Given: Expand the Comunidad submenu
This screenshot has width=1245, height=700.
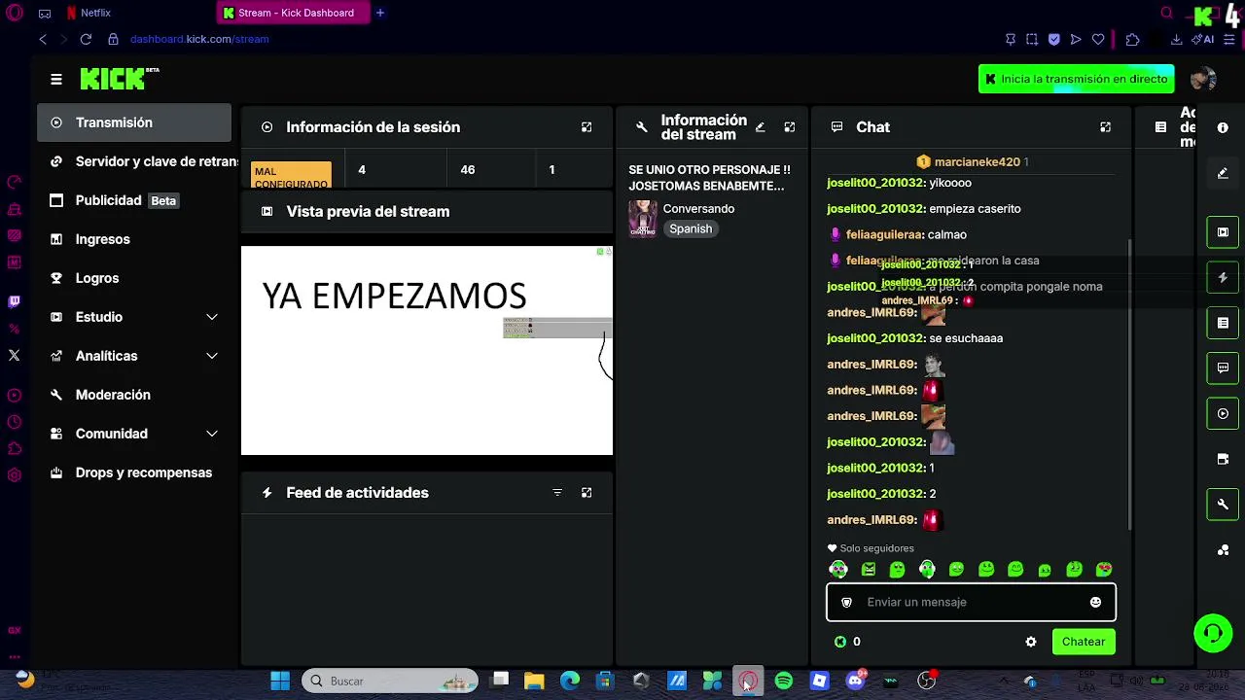Looking at the screenshot, I should click(x=134, y=434).
